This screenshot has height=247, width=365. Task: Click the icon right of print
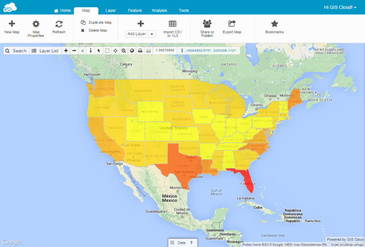click(148, 51)
